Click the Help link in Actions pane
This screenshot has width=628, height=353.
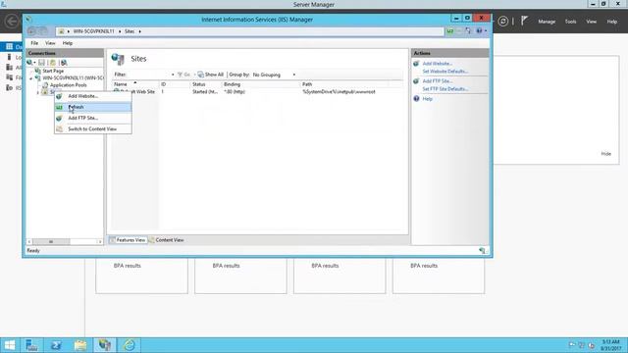(428, 99)
